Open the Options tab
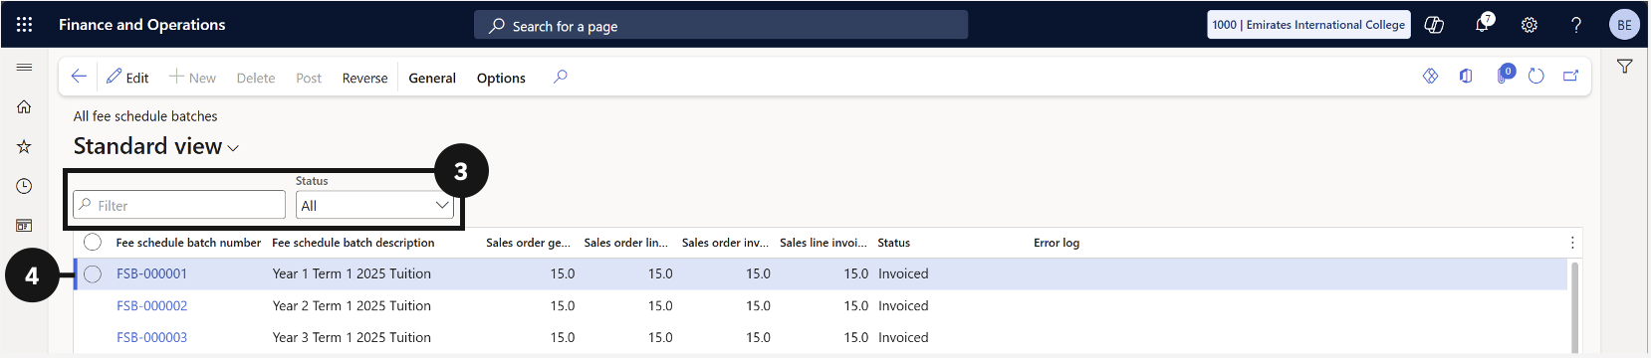The width and height of the screenshot is (1651, 358). 501,78
